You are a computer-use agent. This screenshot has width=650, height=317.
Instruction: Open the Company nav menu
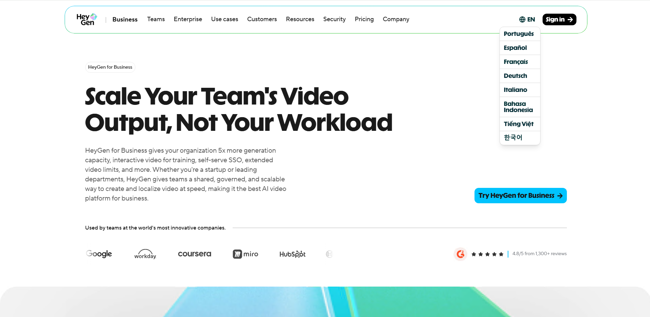point(396,19)
